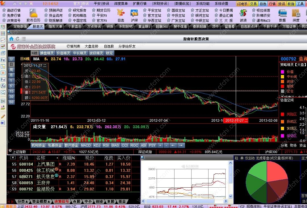The image size is (307, 208).
Task: Switch chart to 周 weekly period
Action: click(x=11, y=70)
